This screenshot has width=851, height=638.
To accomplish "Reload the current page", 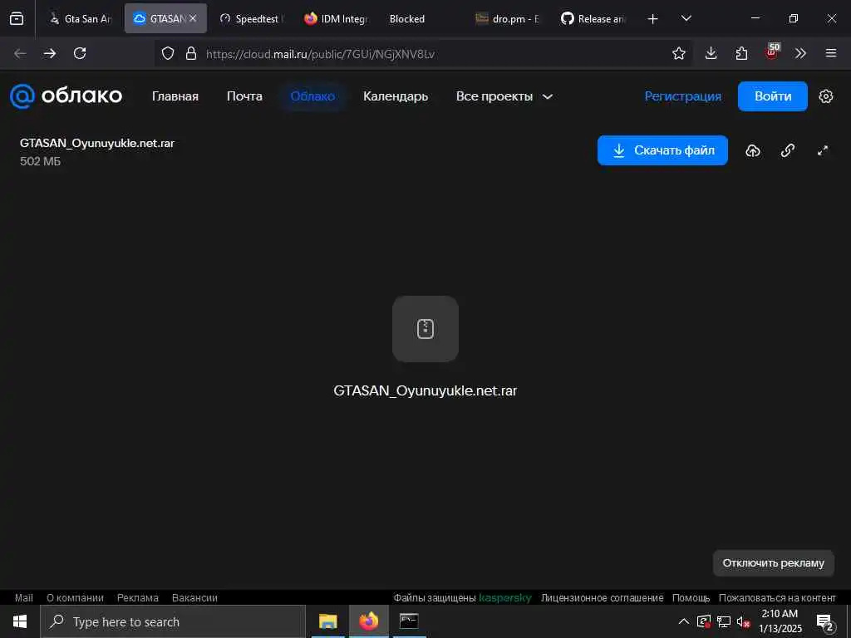I will coord(80,53).
